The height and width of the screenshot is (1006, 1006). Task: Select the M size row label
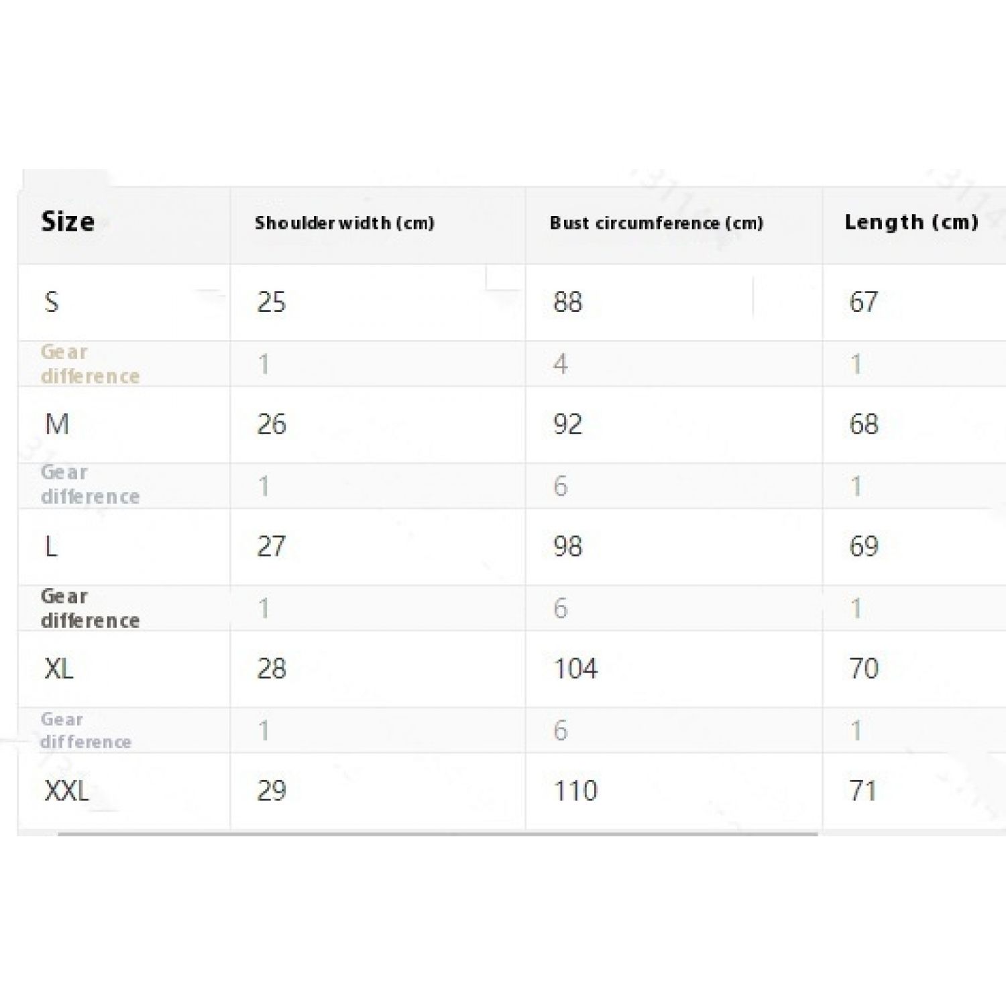[x=56, y=425]
